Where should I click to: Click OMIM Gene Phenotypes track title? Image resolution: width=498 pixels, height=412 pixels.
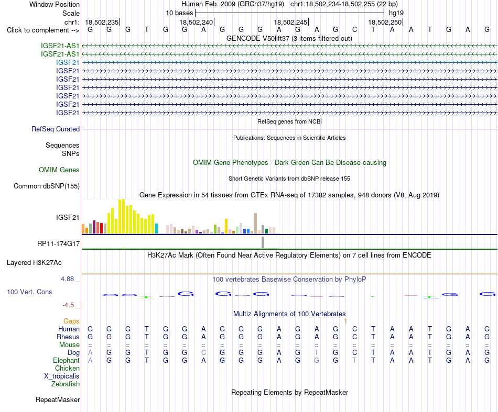pos(289,162)
